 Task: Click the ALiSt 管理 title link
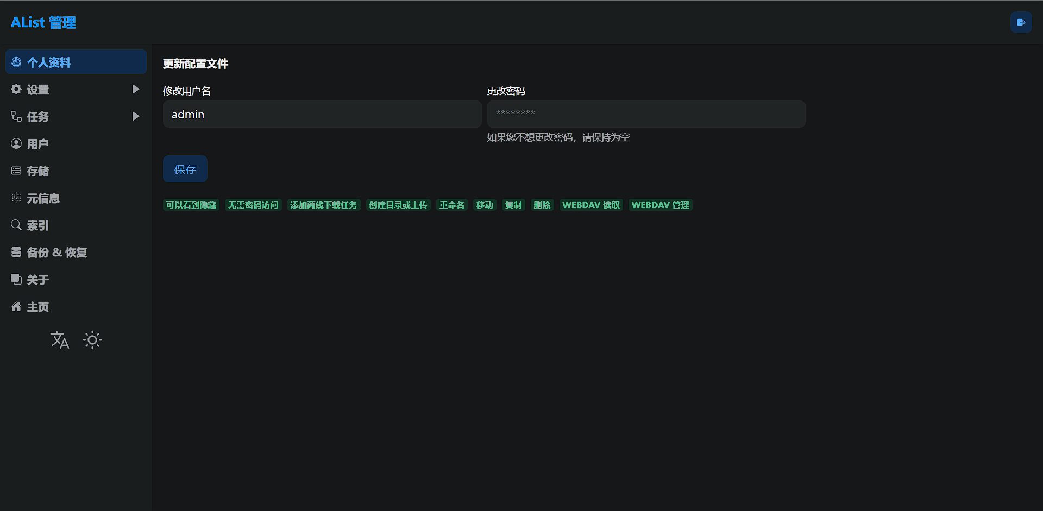[43, 23]
